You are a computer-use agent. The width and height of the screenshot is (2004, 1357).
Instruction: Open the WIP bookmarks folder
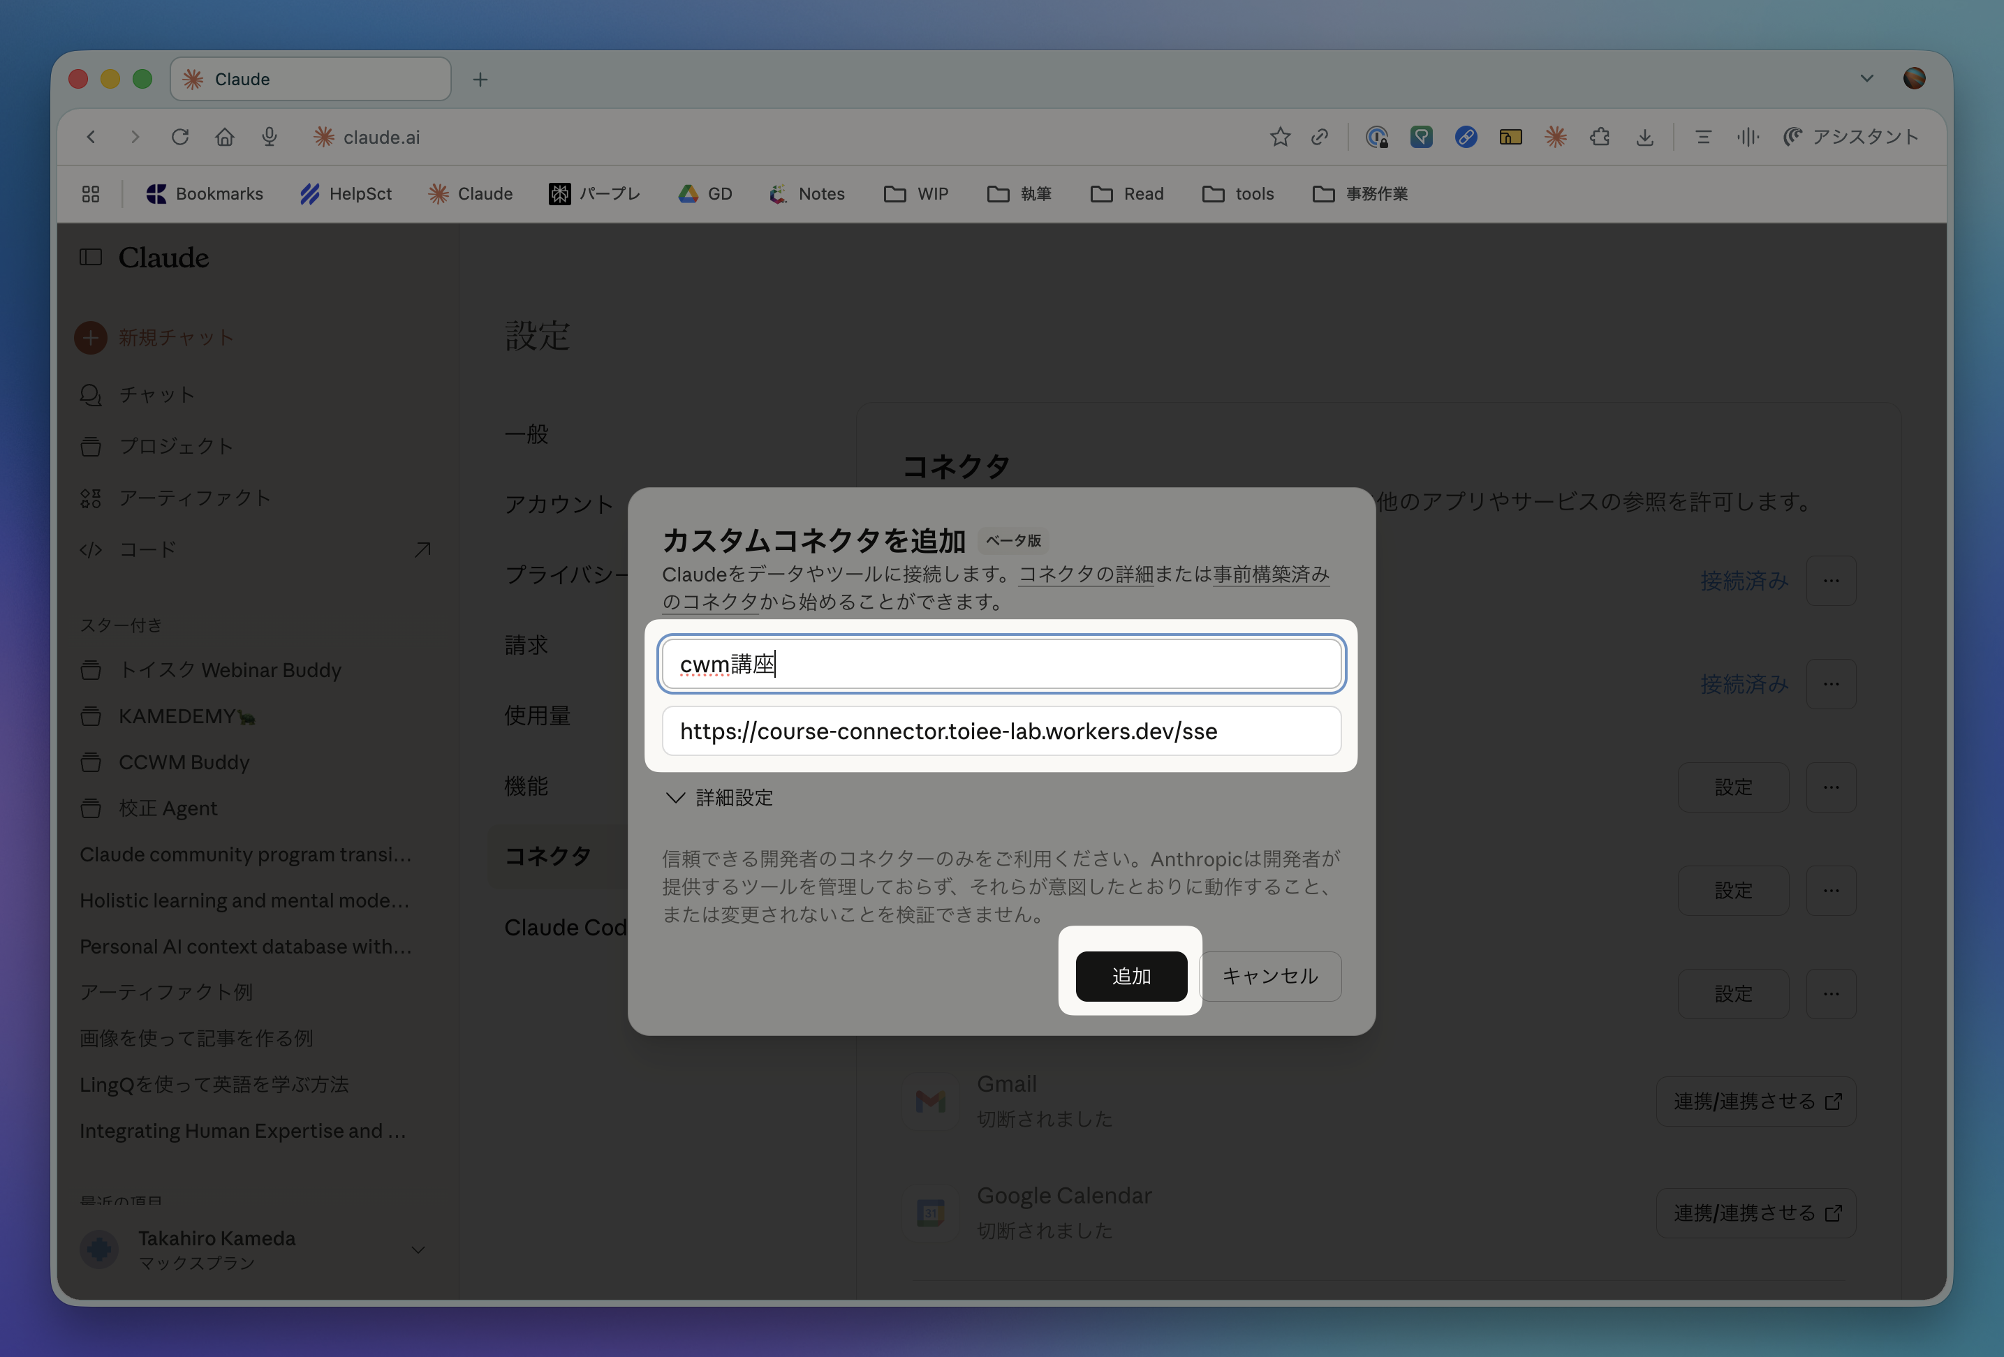coord(916,194)
